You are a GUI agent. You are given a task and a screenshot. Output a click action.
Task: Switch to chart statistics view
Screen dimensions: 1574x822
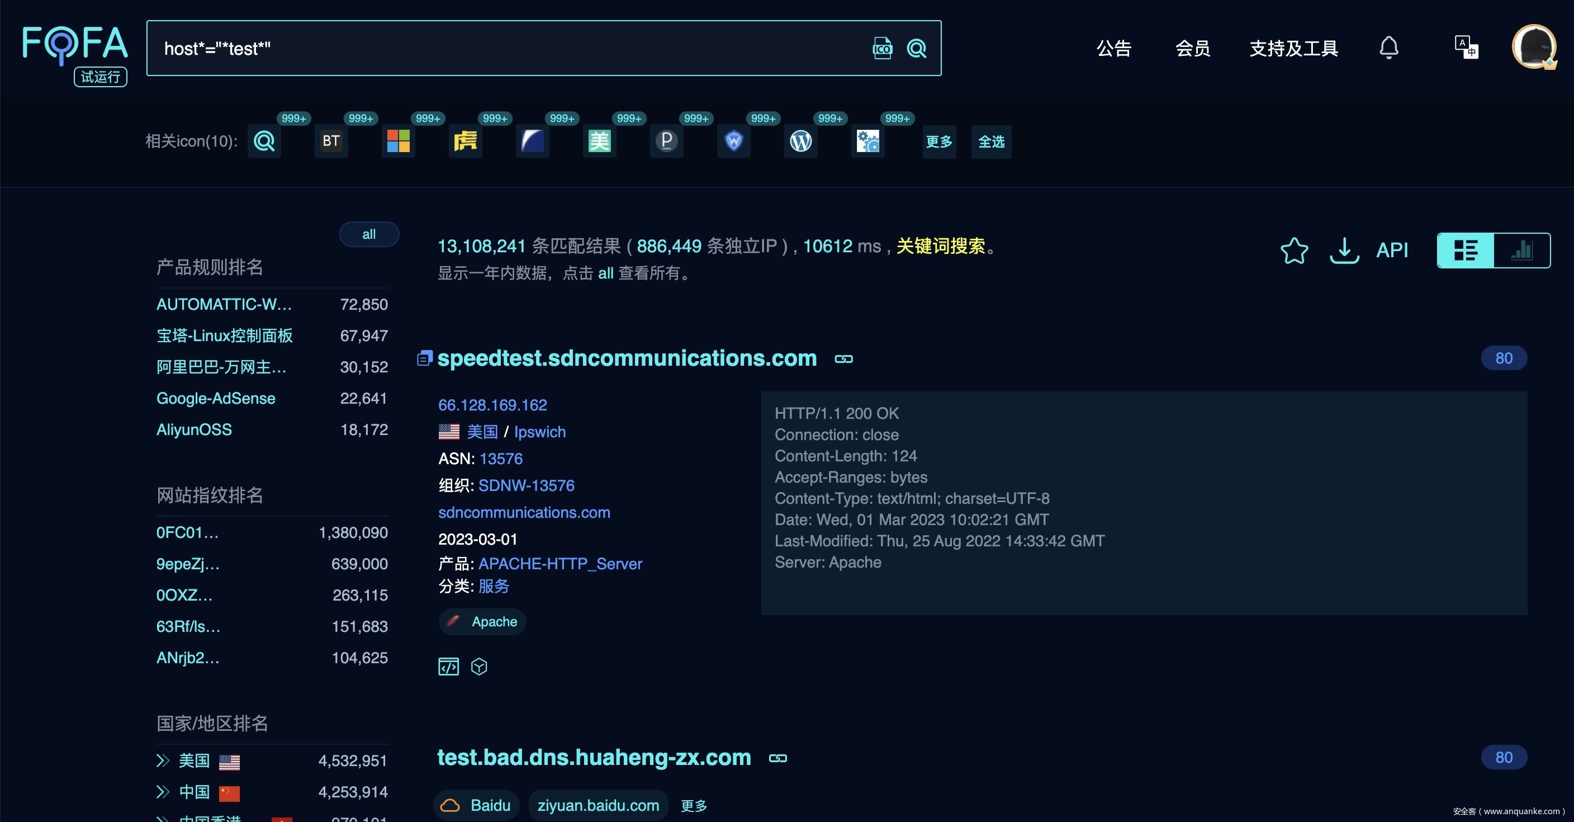pos(1521,251)
